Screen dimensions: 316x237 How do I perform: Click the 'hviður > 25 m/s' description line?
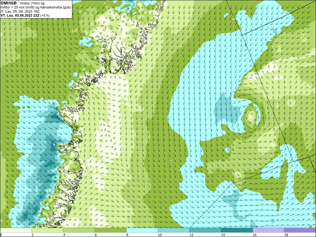click(x=36, y=8)
